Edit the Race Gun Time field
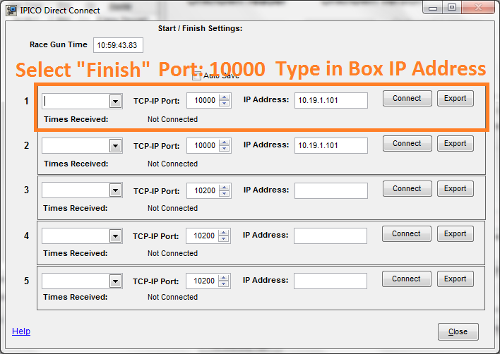 [x=118, y=45]
